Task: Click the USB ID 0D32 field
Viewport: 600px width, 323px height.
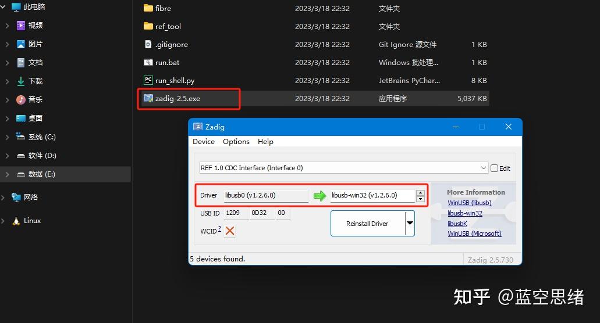Action: [x=262, y=213]
